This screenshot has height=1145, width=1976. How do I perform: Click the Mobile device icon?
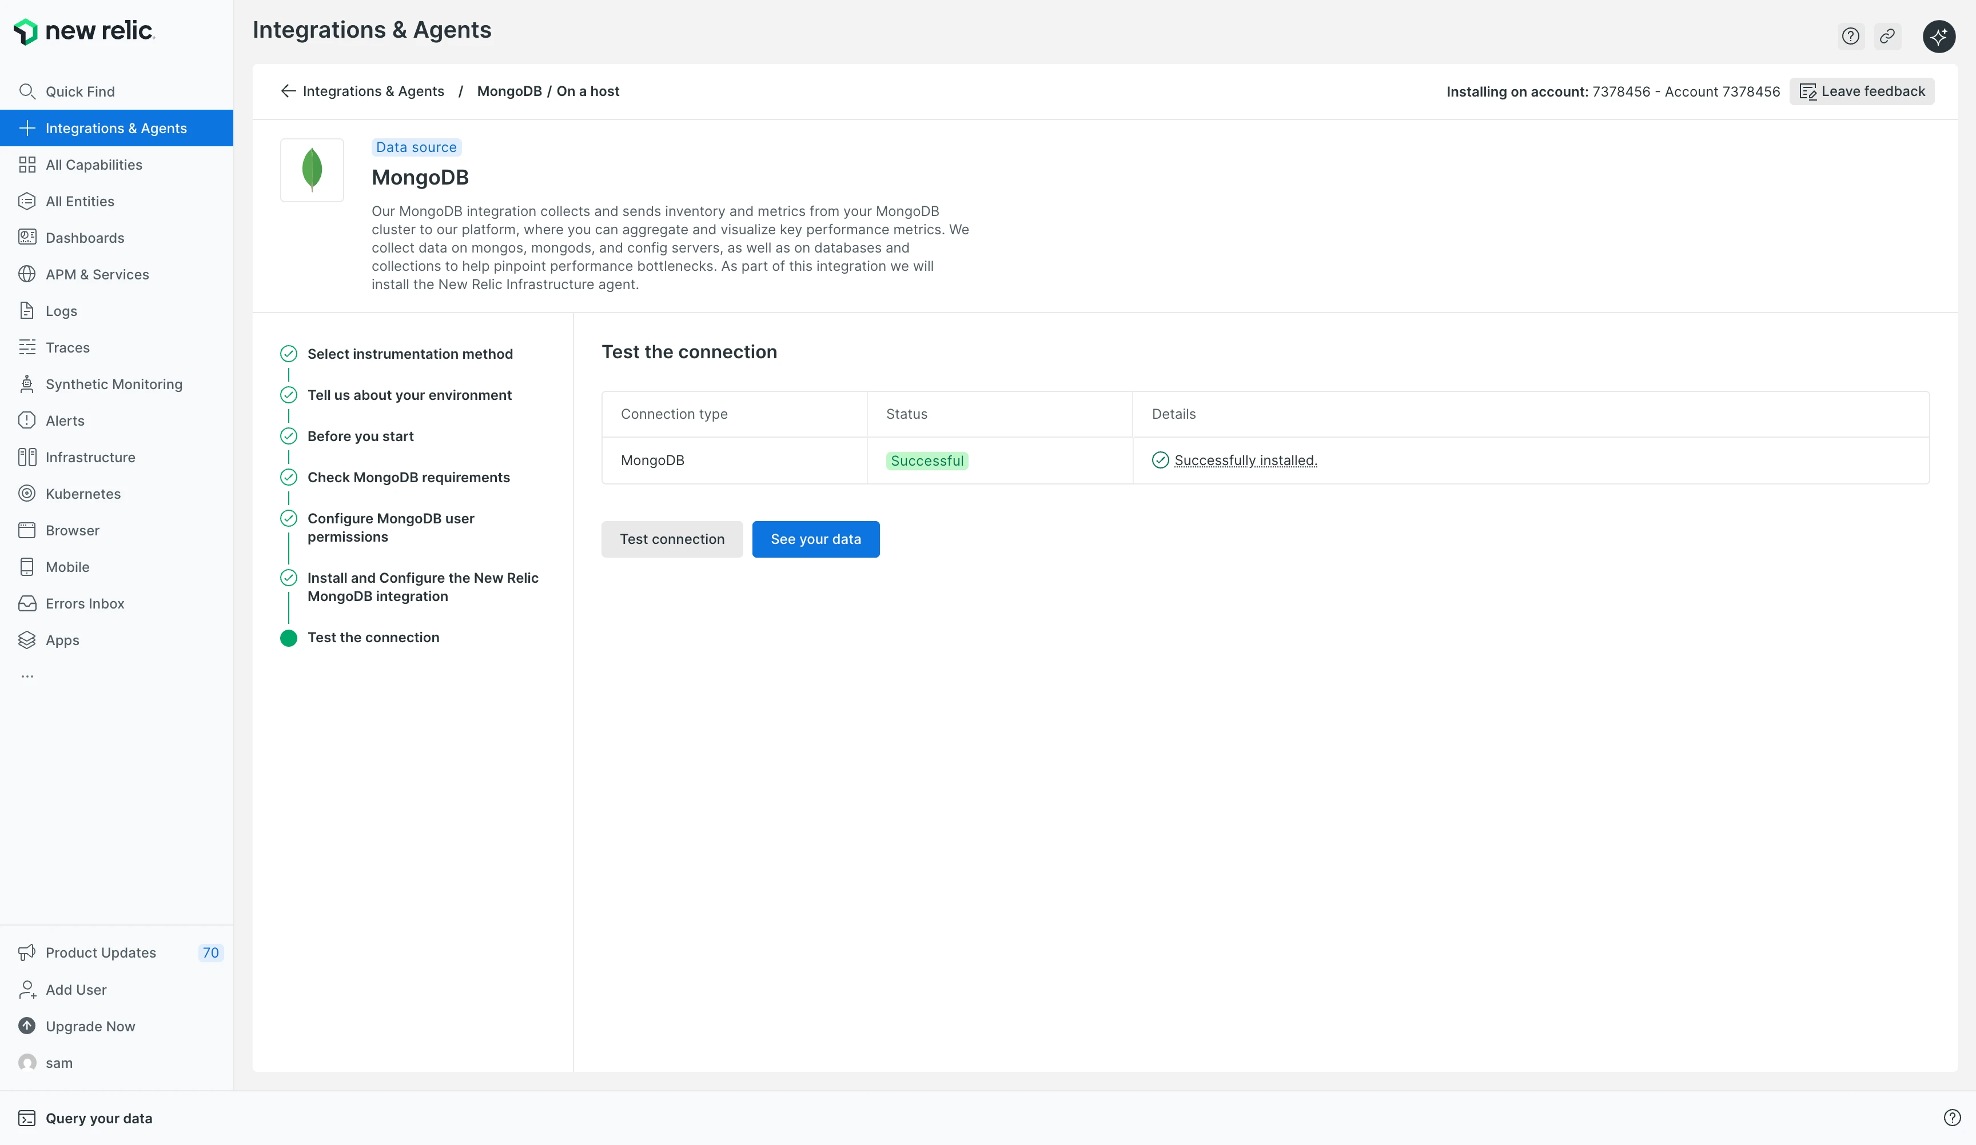coord(27,567)
